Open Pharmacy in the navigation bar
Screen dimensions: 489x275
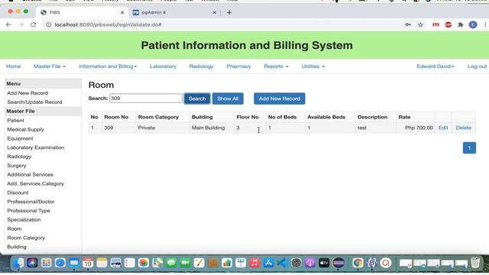tap(238, 66)
